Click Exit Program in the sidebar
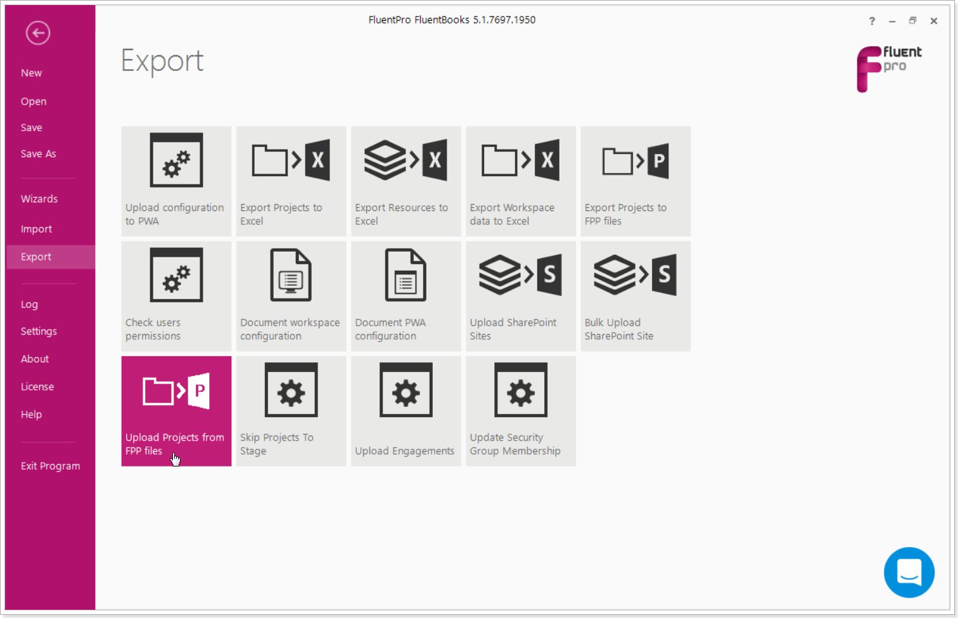This screenshot has height=618, width=958. [50, 466]
